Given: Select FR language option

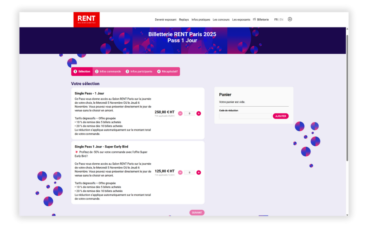Looking at the screenshot, I should pyautogui.click(x=276, y=19).
